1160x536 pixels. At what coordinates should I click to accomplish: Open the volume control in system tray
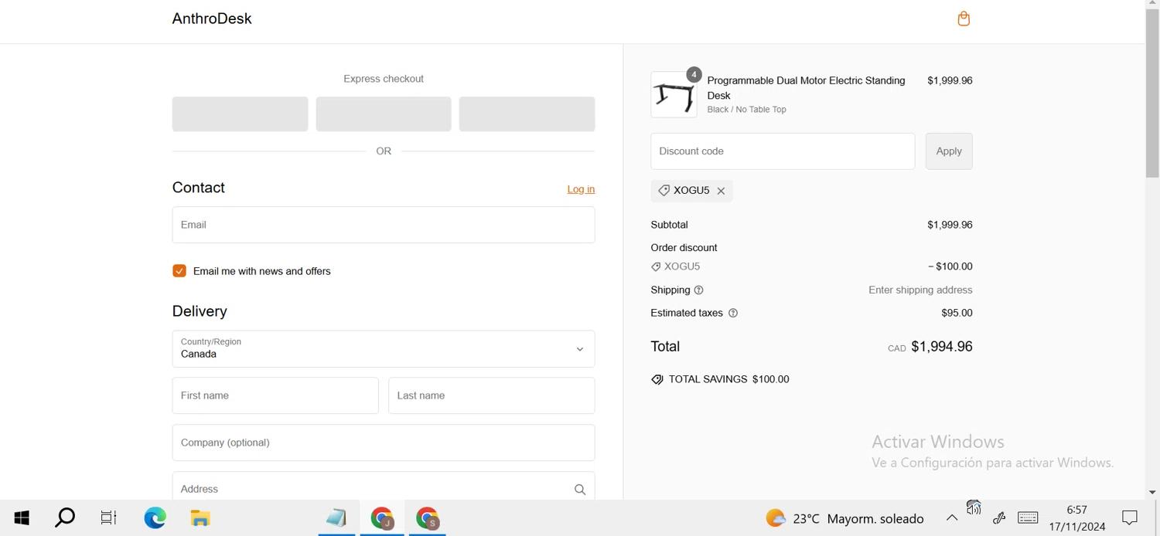click(x=974, y=507)
